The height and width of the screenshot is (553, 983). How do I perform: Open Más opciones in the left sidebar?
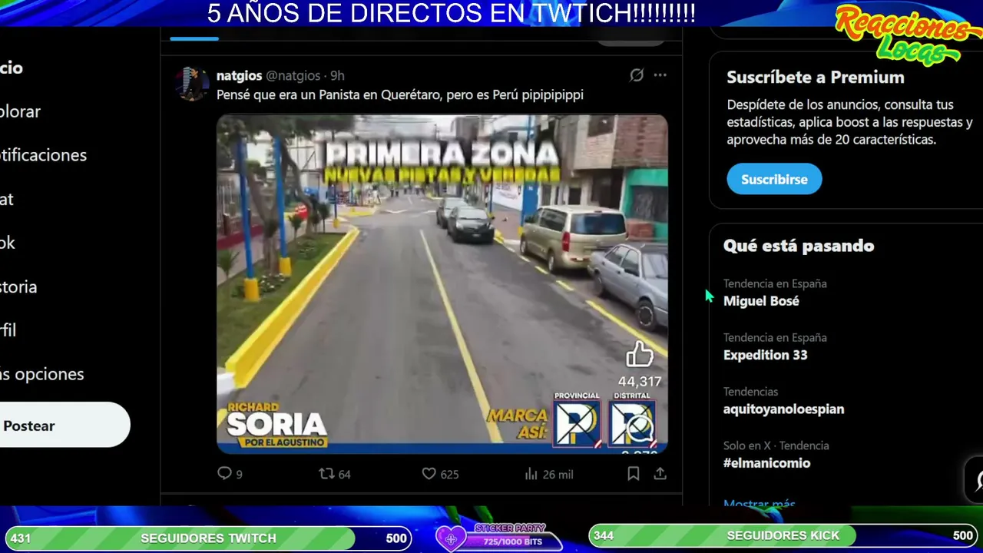tap(41, 374)
